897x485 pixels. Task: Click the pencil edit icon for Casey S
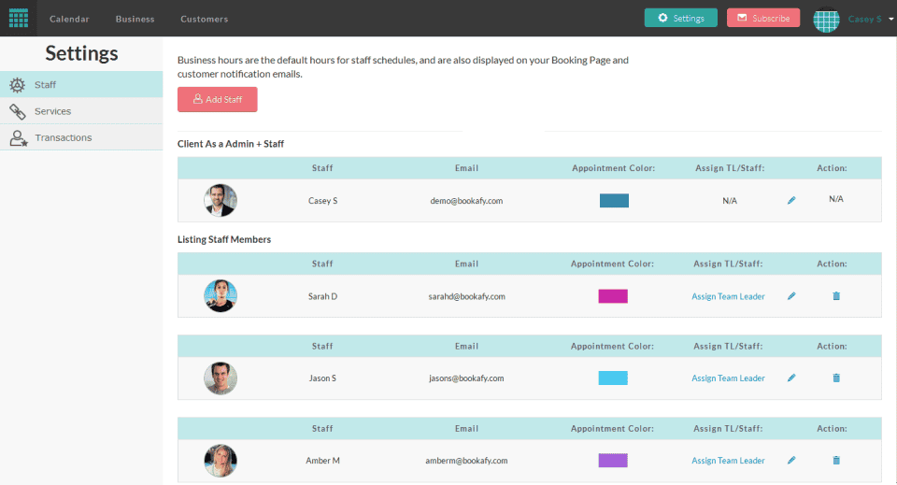tap(791, 201)
